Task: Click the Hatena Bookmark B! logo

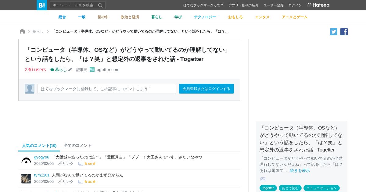Action: coord(42,5)
